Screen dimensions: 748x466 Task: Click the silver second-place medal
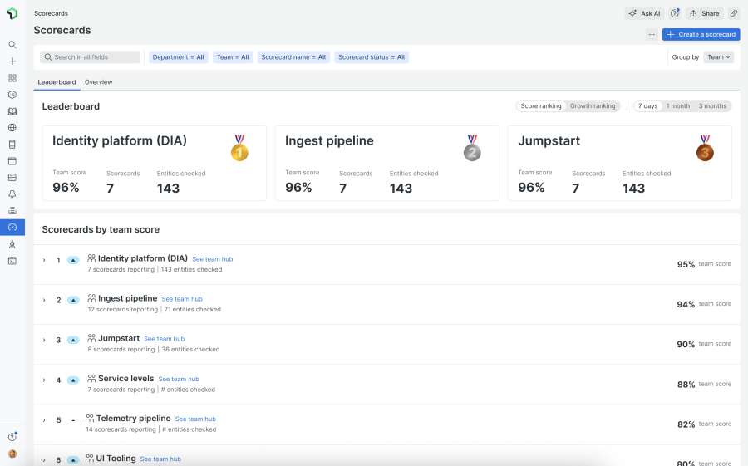(x=472, y=148)
